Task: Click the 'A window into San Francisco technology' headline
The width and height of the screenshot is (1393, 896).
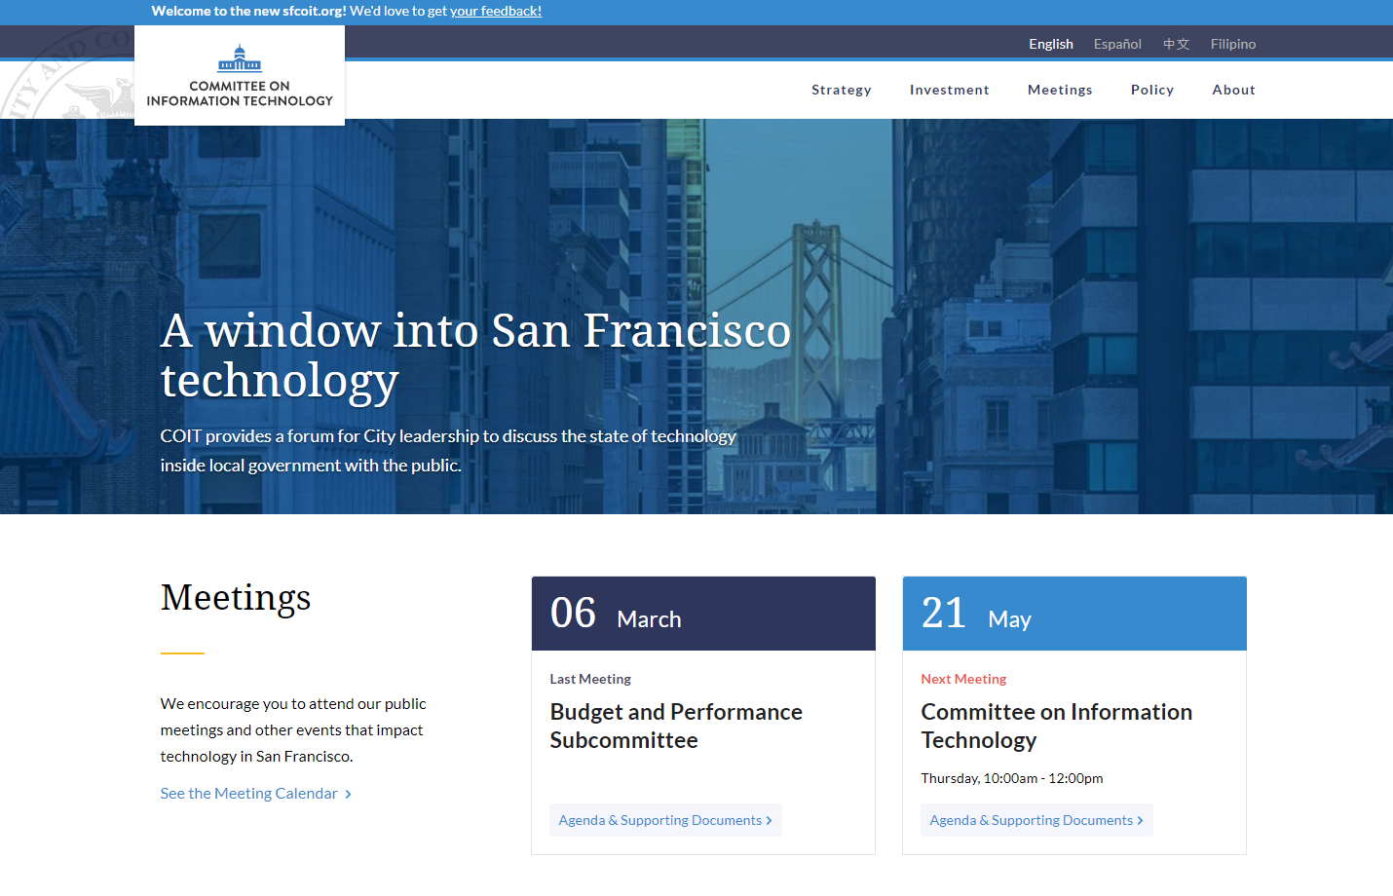Action: pos(475,355)
